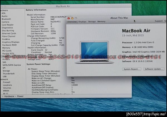167x117 pixels.
Task: Select Memory in the System Report sidebar
Action: [x=6, y=48]
